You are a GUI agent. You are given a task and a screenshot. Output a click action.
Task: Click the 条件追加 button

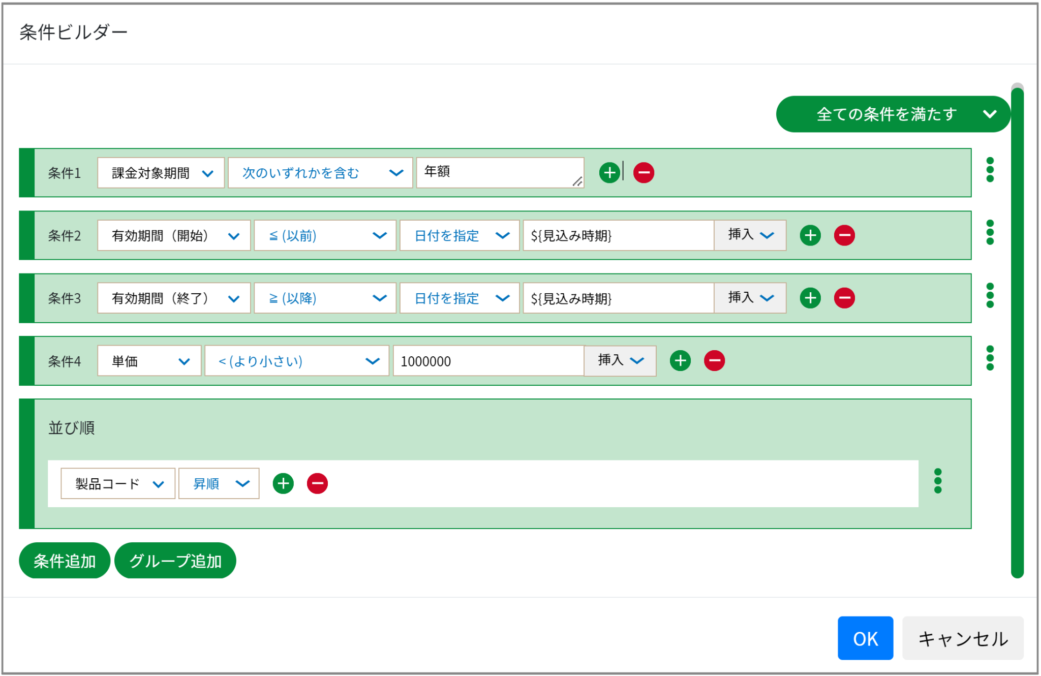tap(65, 561)
